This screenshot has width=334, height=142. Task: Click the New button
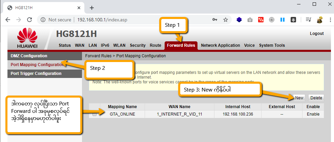[299, 98]
